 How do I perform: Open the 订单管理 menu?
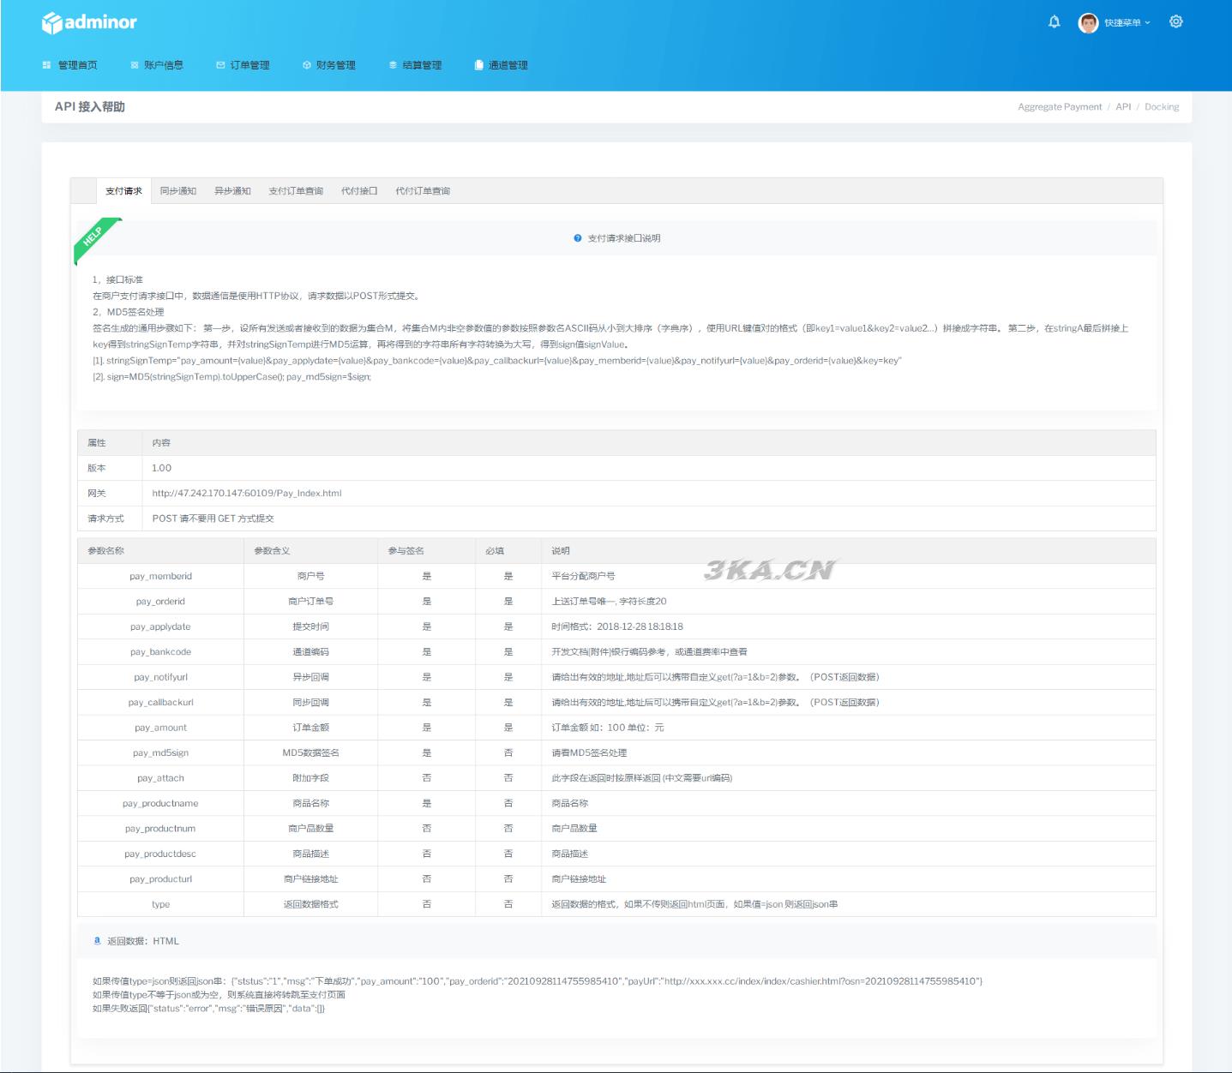[x=243, y=65]
